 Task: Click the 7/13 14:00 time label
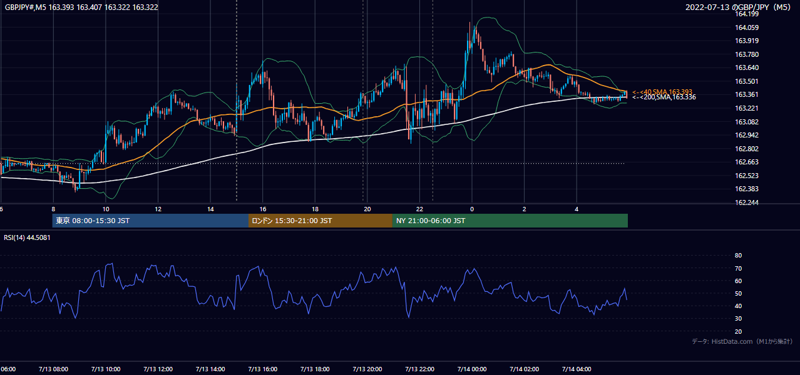coord(210,369)
